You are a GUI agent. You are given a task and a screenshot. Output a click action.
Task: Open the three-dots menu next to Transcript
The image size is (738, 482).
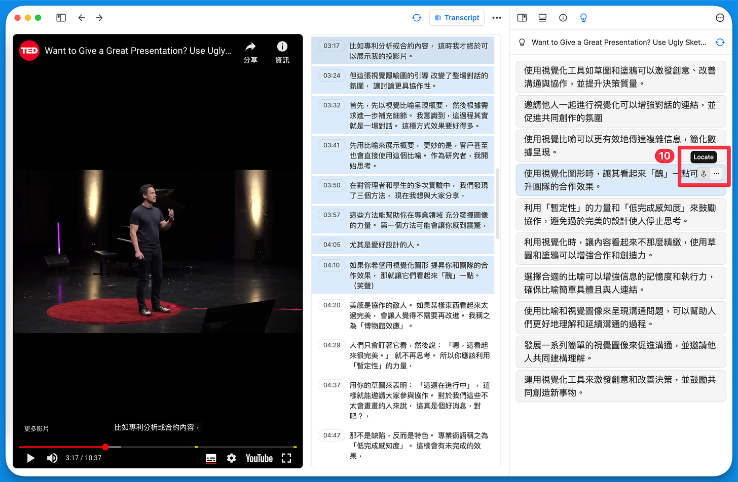click(497, 18)
